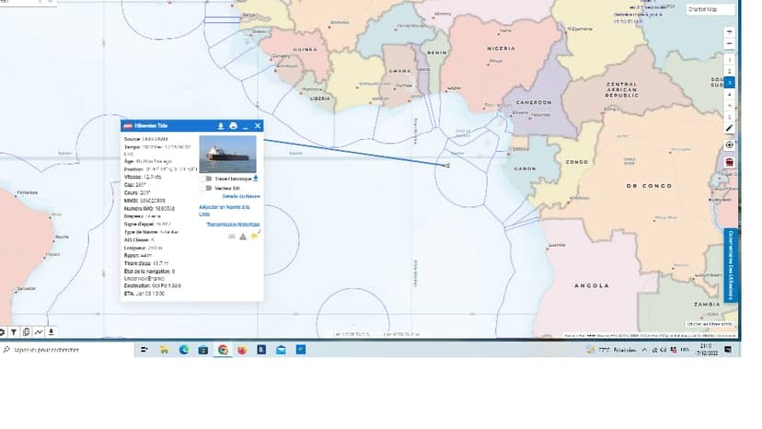This screenshot has height=429, width=762.
Task: Click the Destination row in popup
Action: (153, 285)
